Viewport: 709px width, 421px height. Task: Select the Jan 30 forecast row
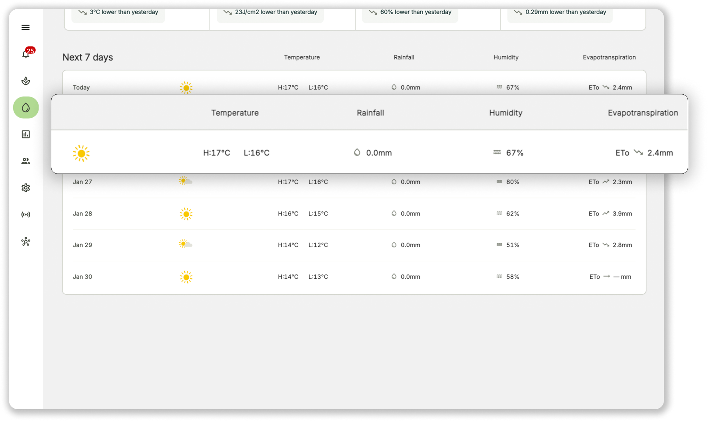click(x=354, y=277)
